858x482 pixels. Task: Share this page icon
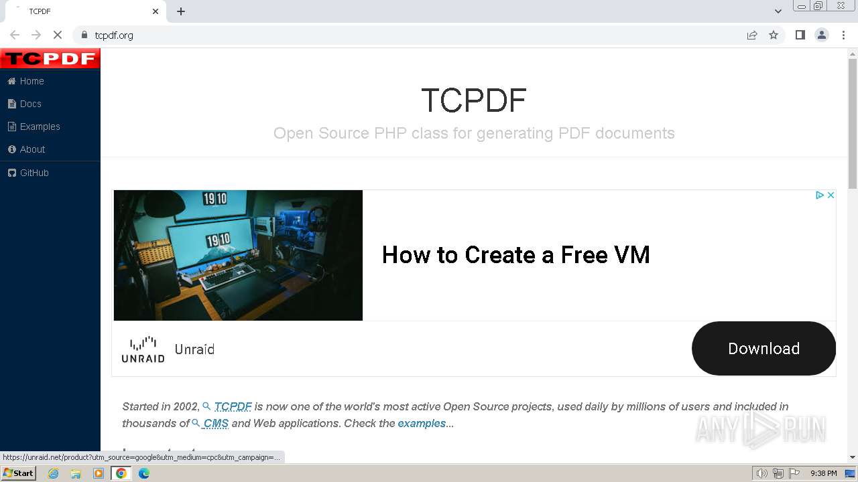tap(752, 35)
